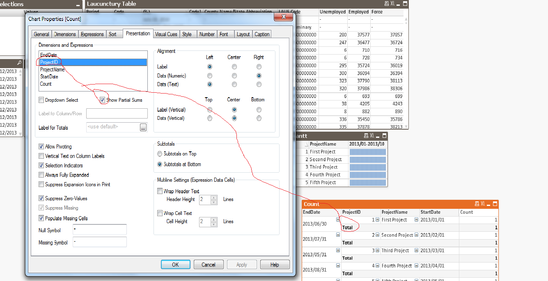Switch to the General tab
This screenshot has height=281, width=548.
[x=41, y=34]
